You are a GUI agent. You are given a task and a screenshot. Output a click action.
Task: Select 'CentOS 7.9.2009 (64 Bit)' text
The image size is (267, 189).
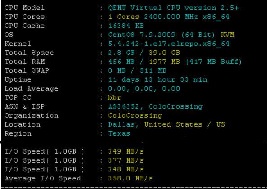[x=161, y=35]
